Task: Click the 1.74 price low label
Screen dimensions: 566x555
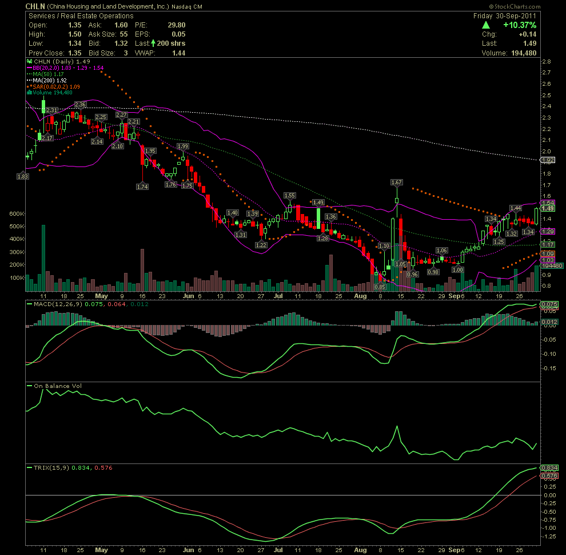Action: (142, 187)
